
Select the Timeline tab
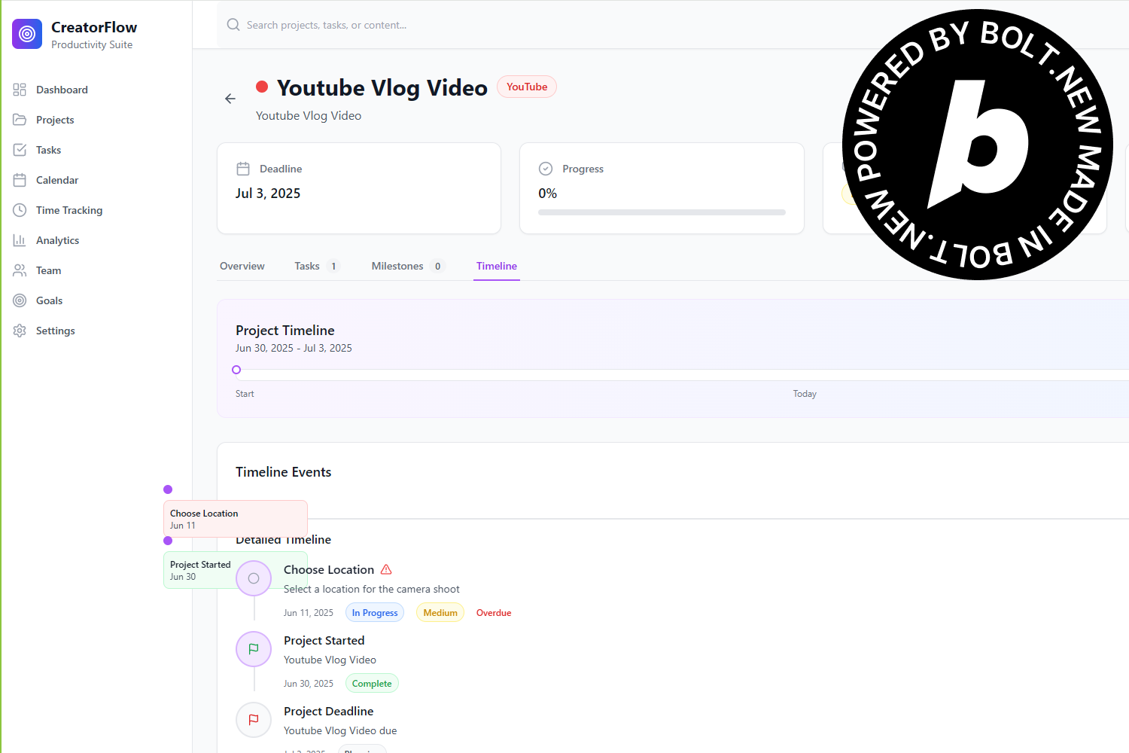pos(497,266)
